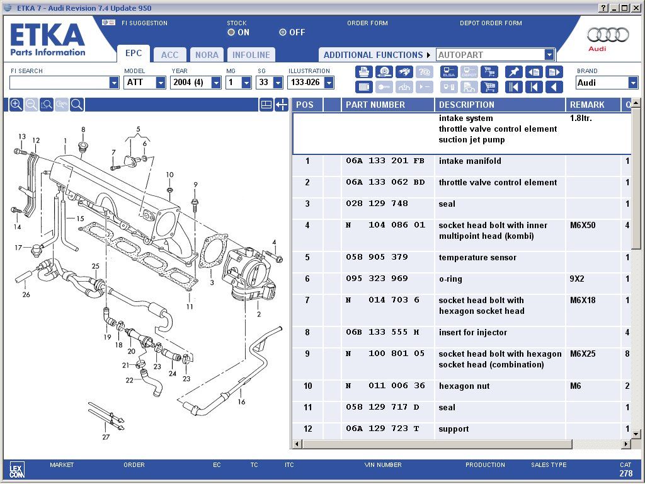The height and width of the screenshot is (484, 645).
Task: Open the INFOLINE tab
Action: pos(251,55)
